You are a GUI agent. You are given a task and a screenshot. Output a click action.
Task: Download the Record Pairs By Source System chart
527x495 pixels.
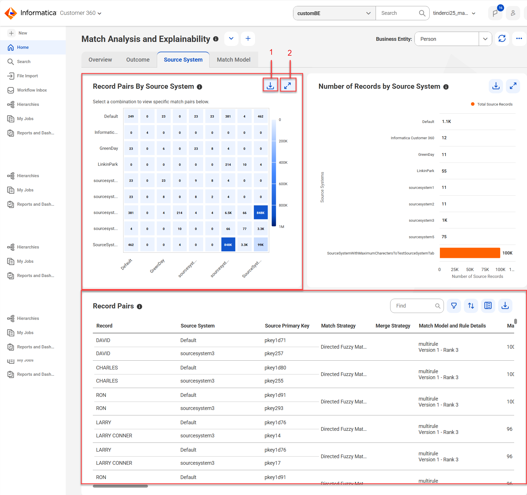[270, 86]
